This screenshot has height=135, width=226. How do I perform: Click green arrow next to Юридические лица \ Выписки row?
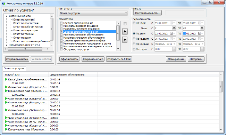coord(6,91)
